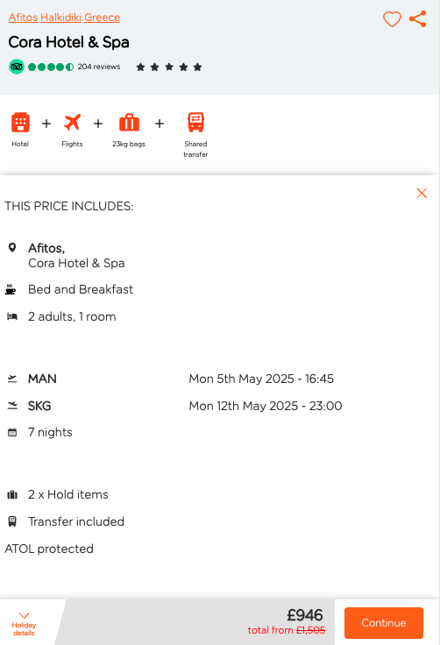Open the Afitos breadcrumb link
This screenshot has width=440, height=645.
[23, 18]
